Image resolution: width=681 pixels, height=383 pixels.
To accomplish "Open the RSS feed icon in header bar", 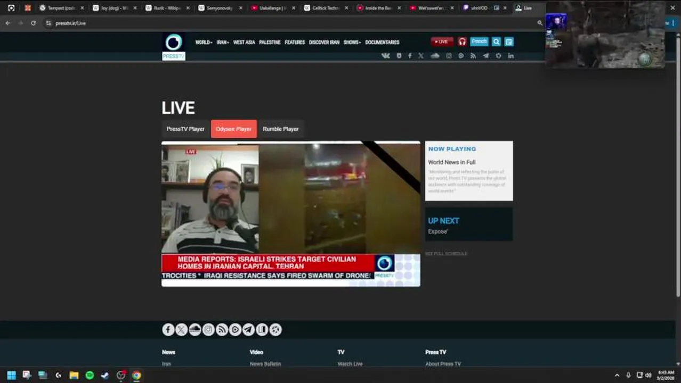I will 473,56.
